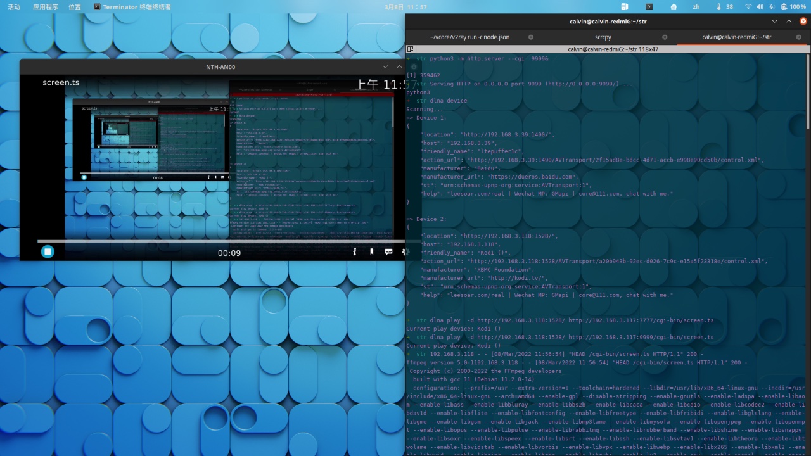
Task: Launch the terminal icon in top bar
Action: [x=649, y=6]
